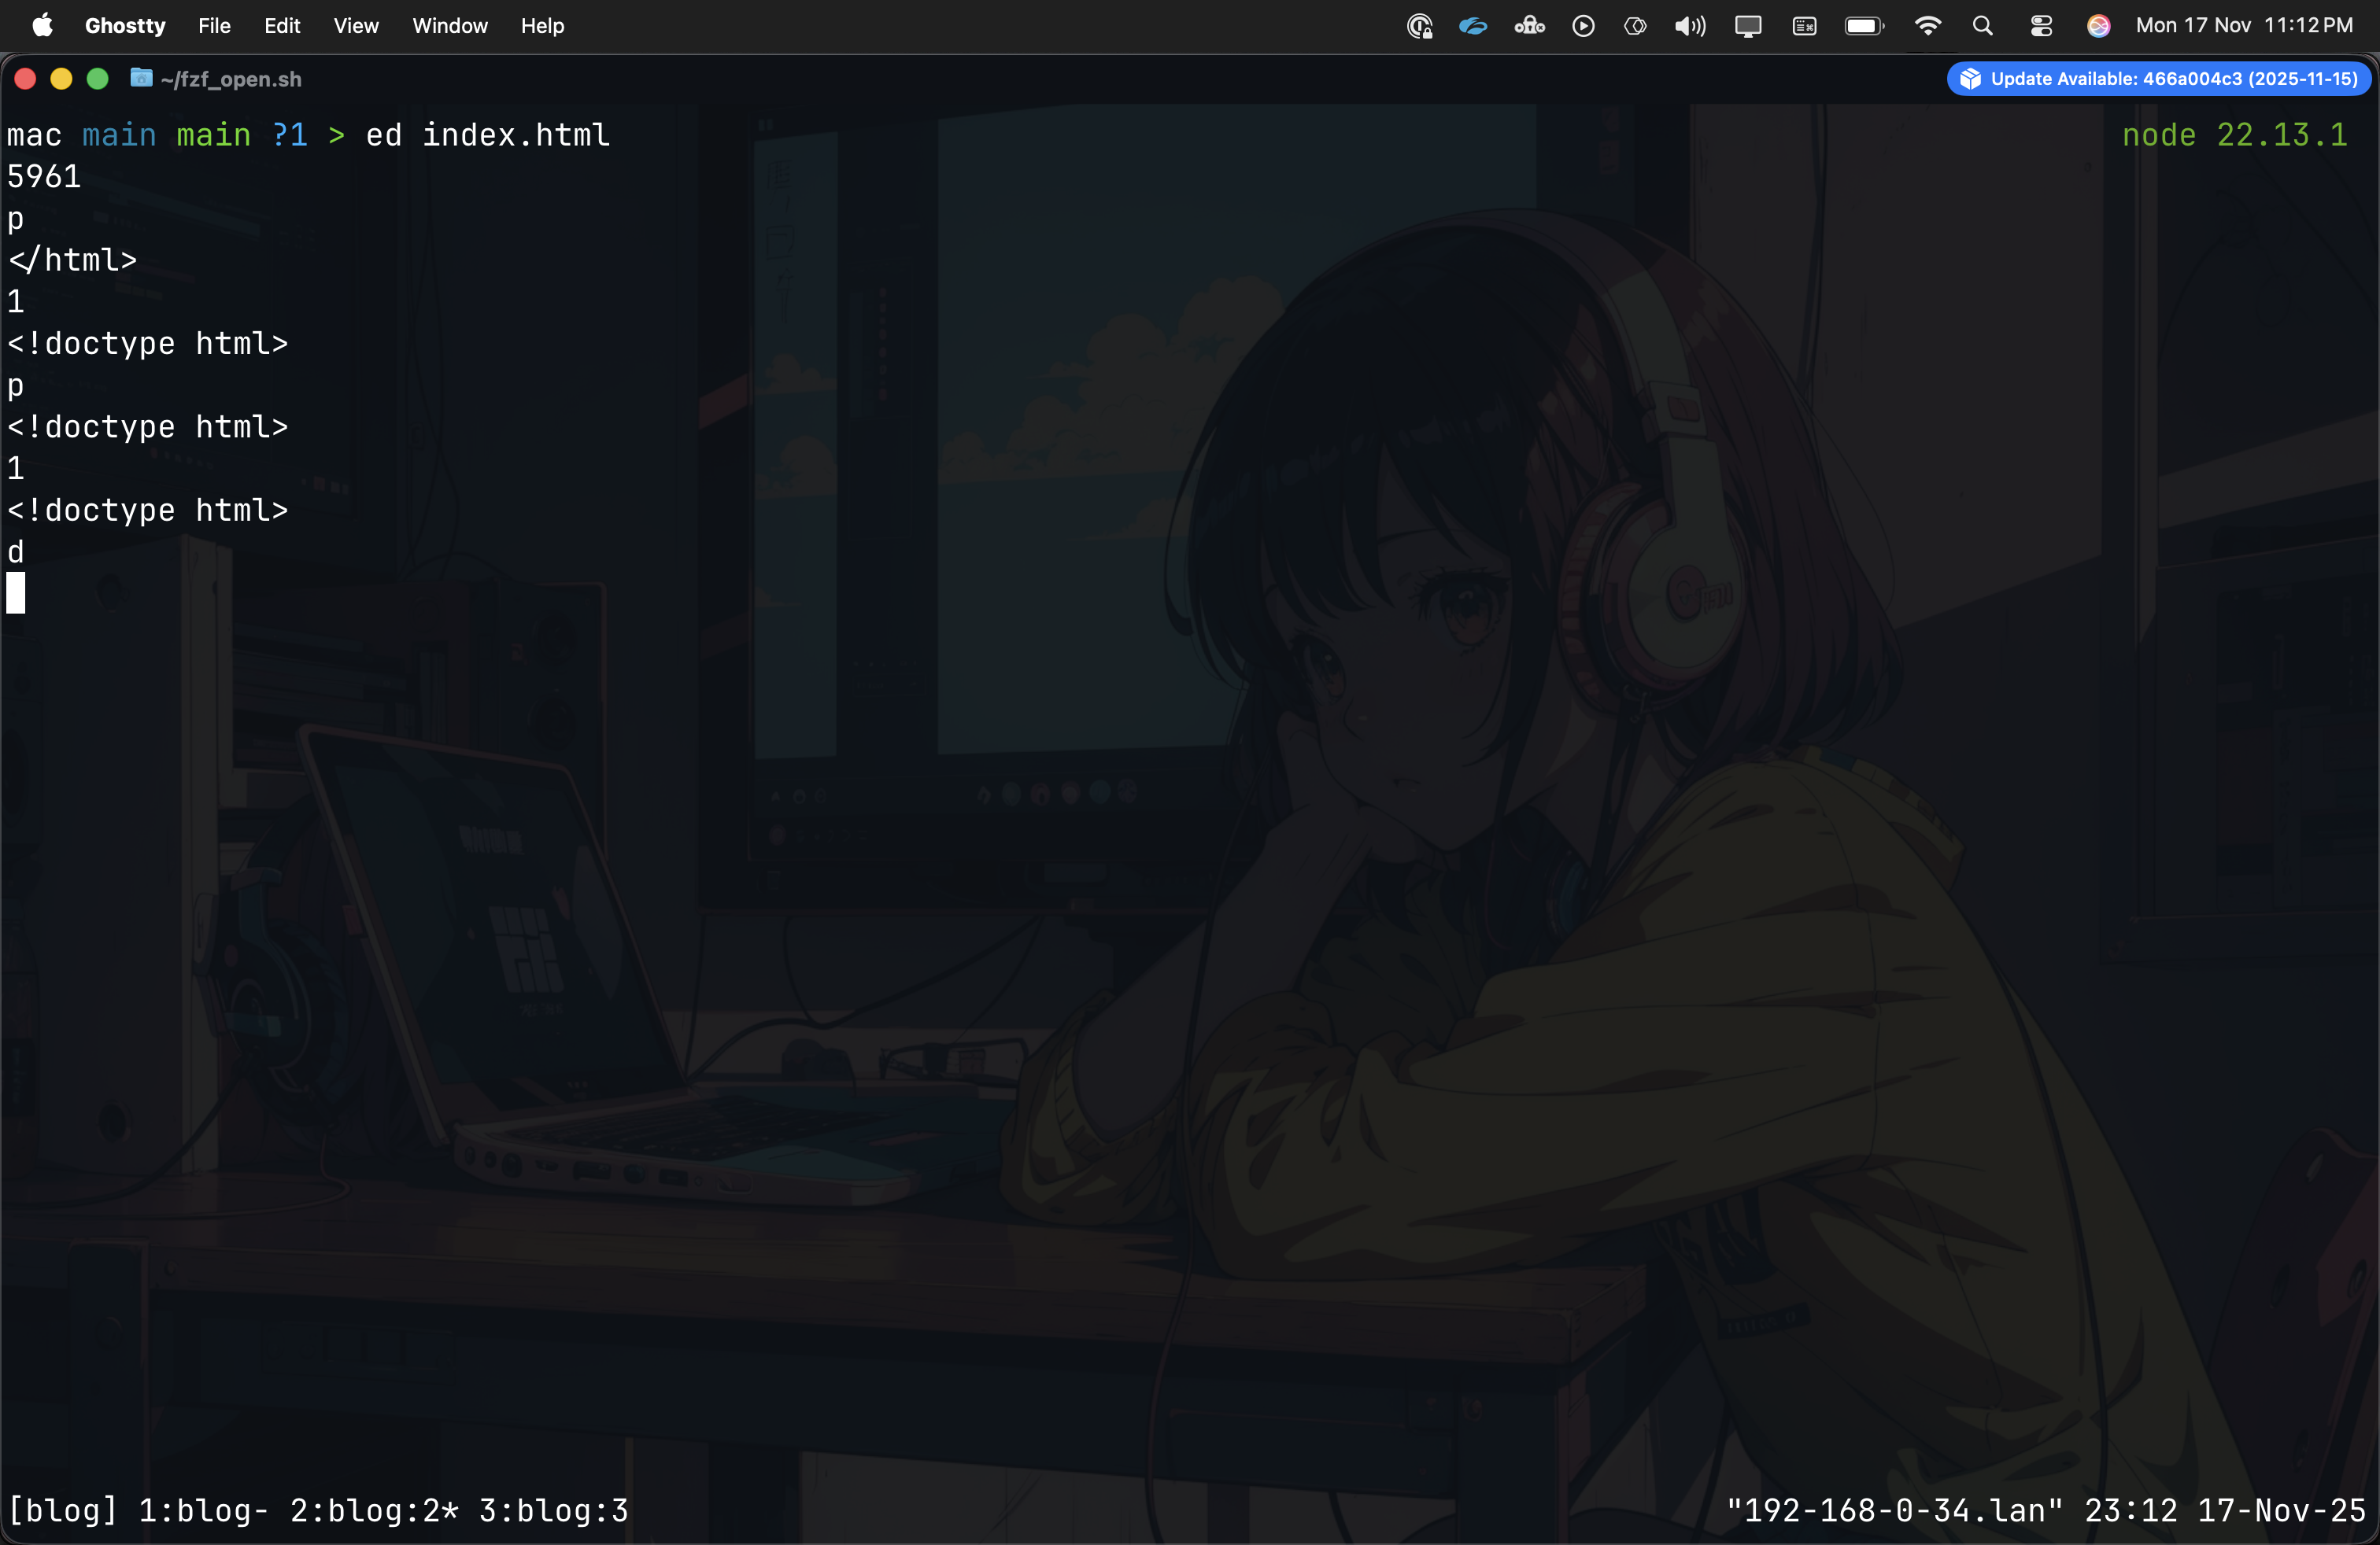Viewport: 2380px width, 1545px height.
Task: Open Spotlight search from the menu bar
Action: tap(1983, 25)
